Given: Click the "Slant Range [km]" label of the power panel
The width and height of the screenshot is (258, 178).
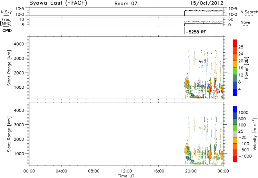Looking at the screenshot, I should (9, 68).
